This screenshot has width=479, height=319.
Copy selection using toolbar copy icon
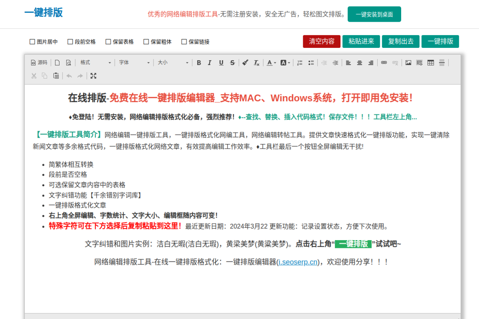pos(45,76)
